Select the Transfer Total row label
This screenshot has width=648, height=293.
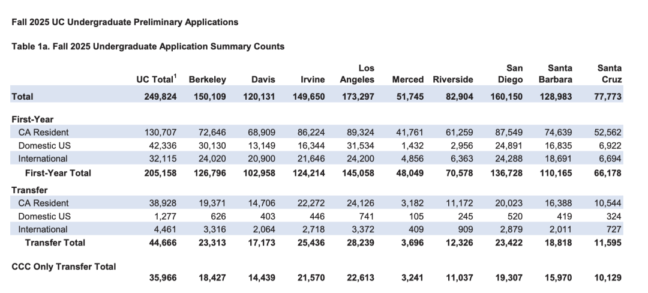(55, 243)
